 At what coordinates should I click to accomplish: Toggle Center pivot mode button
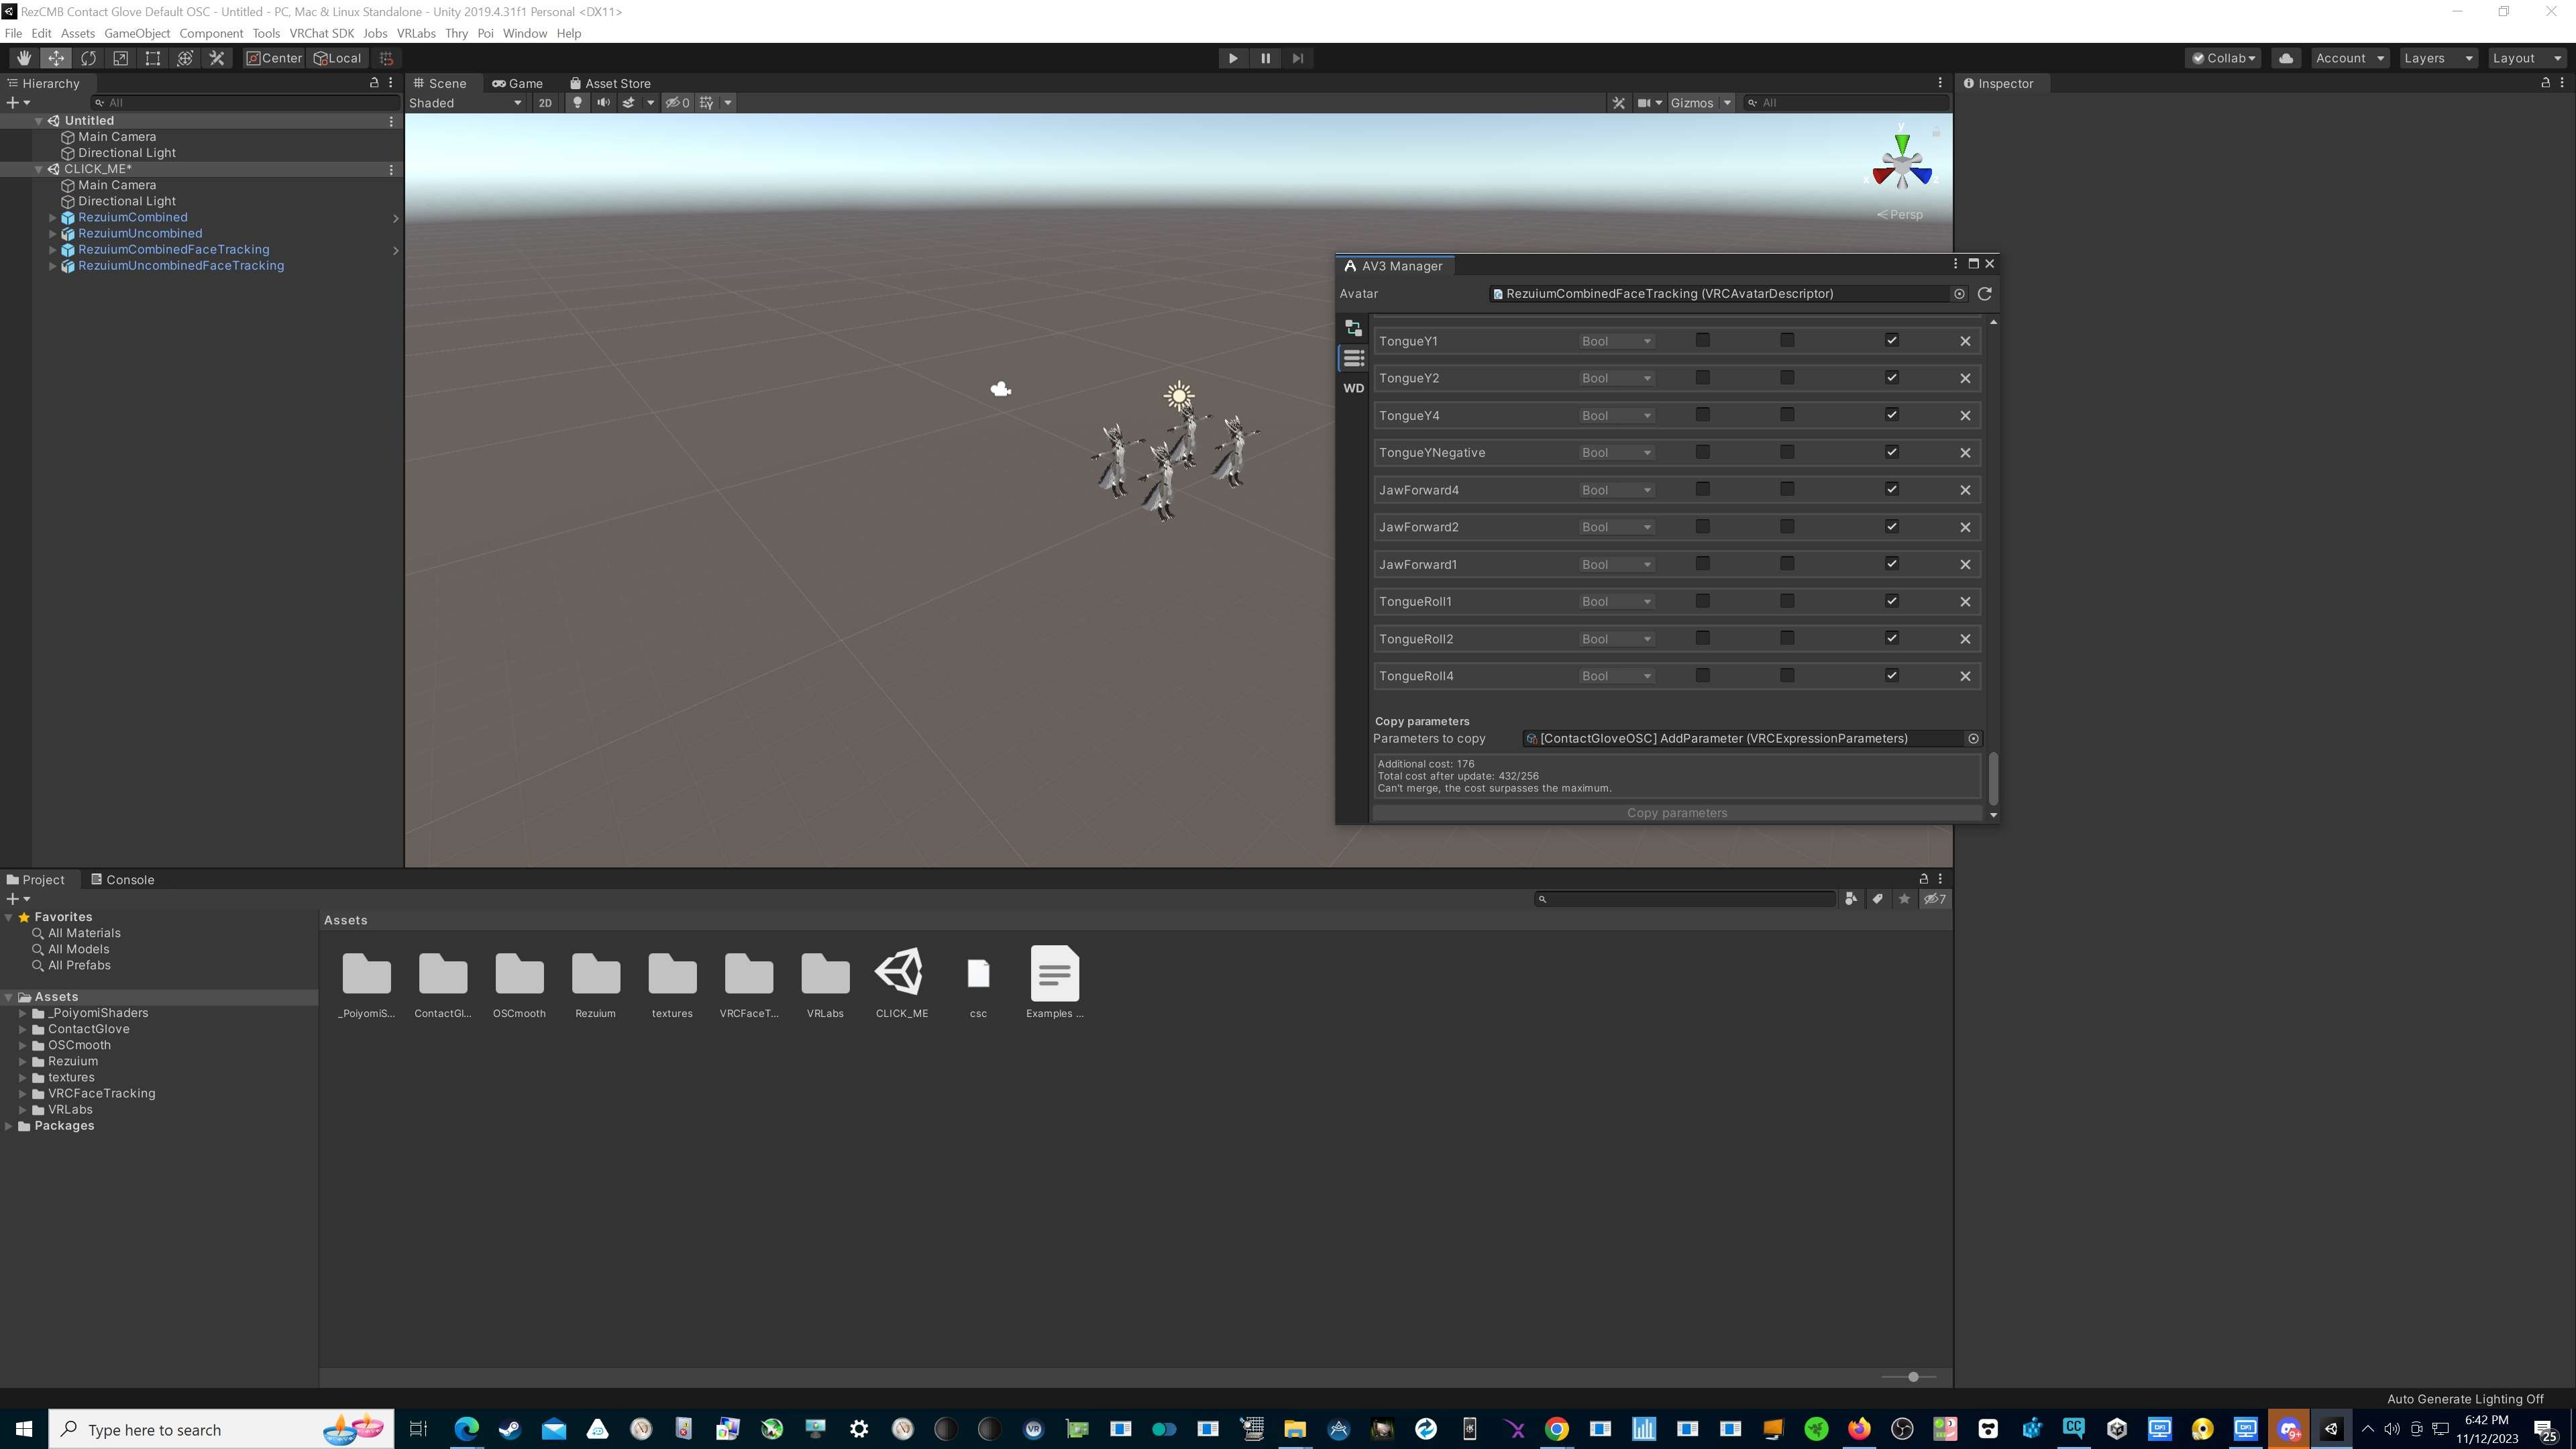click(x=275, y=58)
